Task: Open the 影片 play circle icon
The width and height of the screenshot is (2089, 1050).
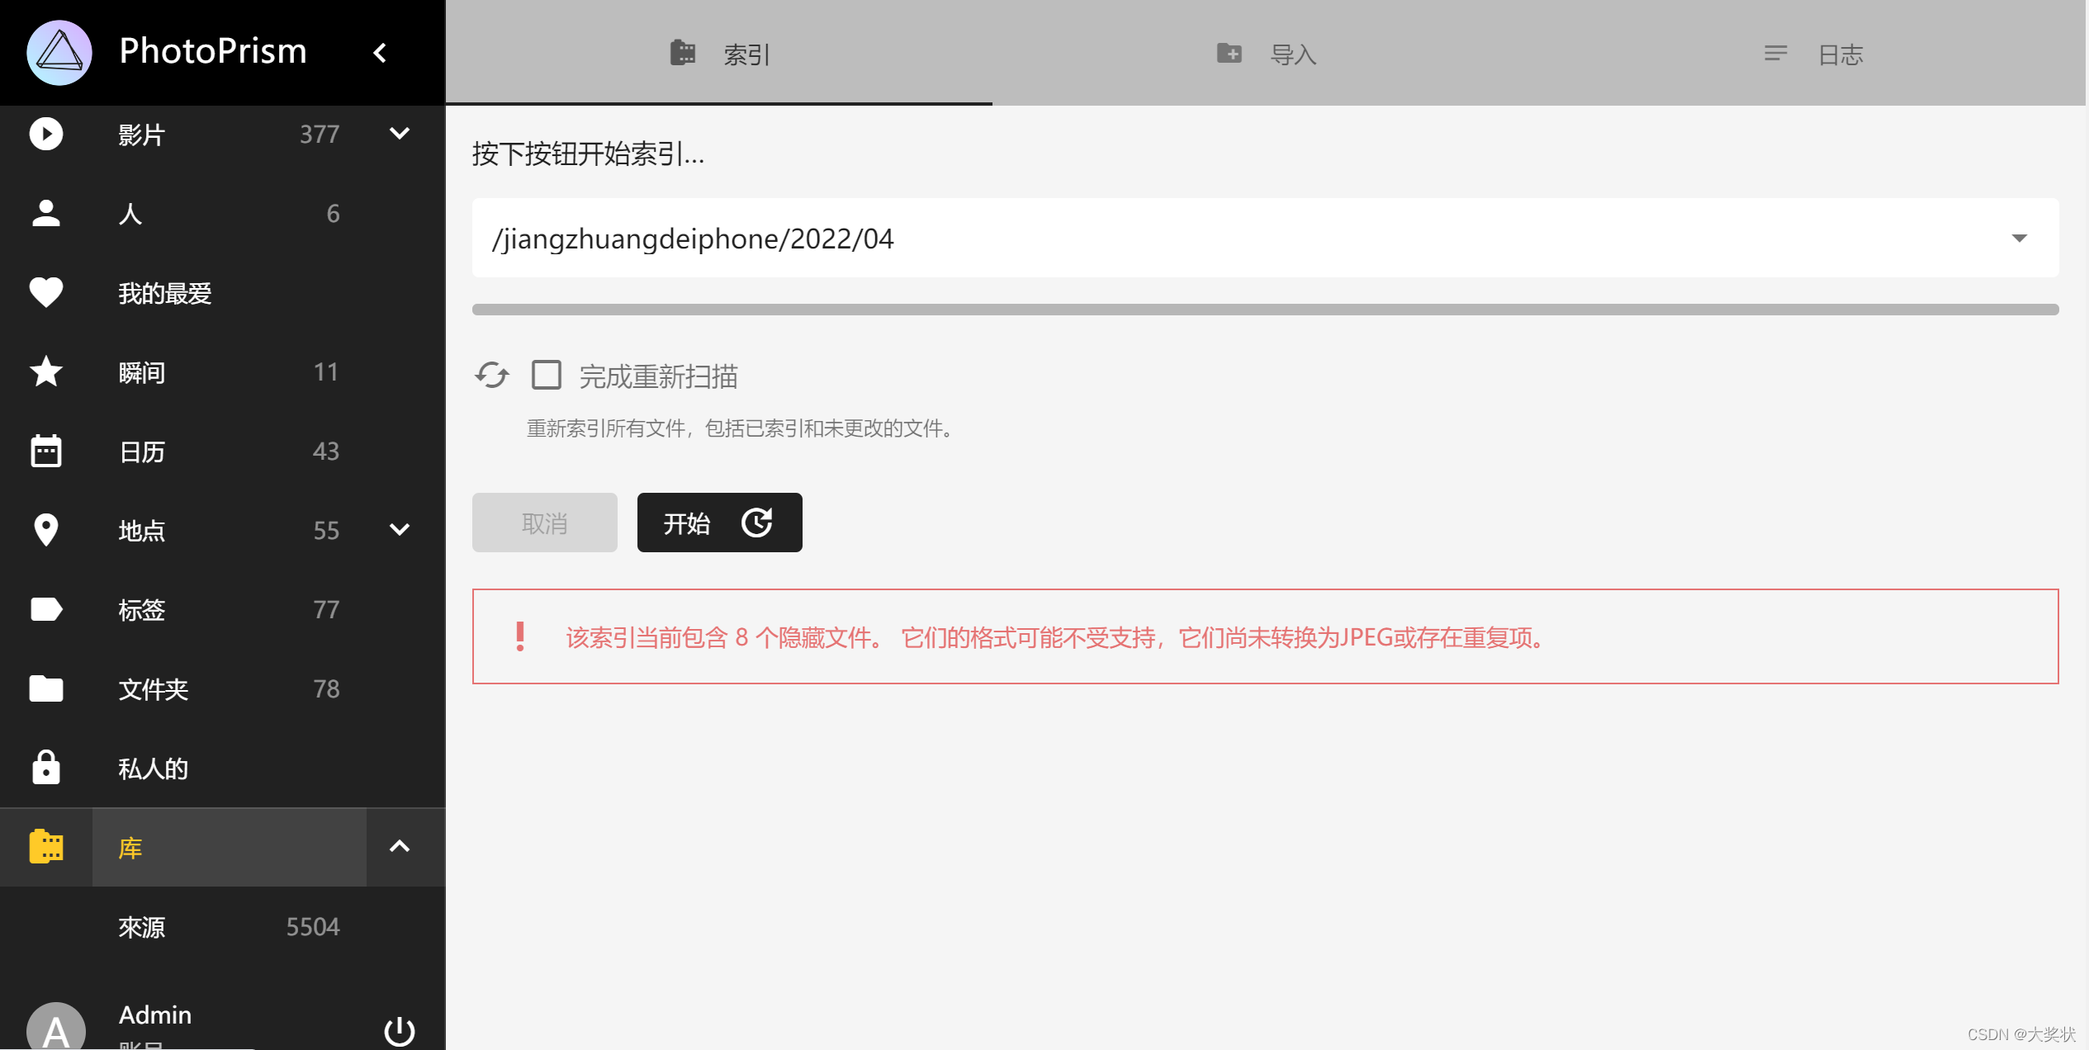Action: point(46,134)
